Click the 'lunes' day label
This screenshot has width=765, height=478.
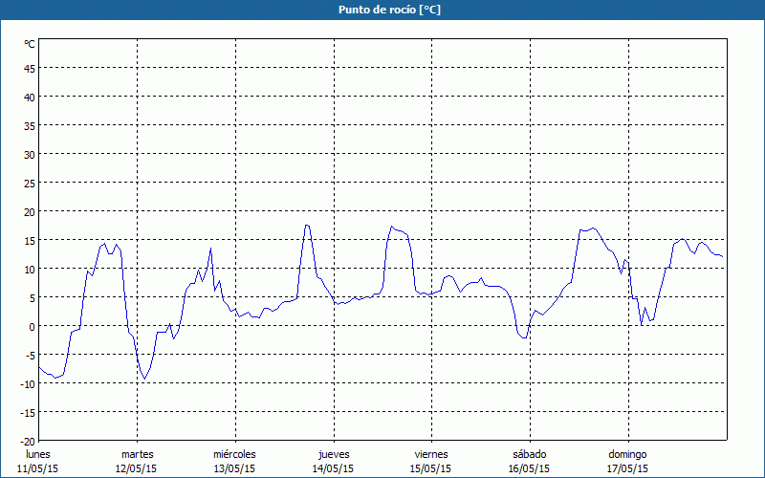[38, 454]
